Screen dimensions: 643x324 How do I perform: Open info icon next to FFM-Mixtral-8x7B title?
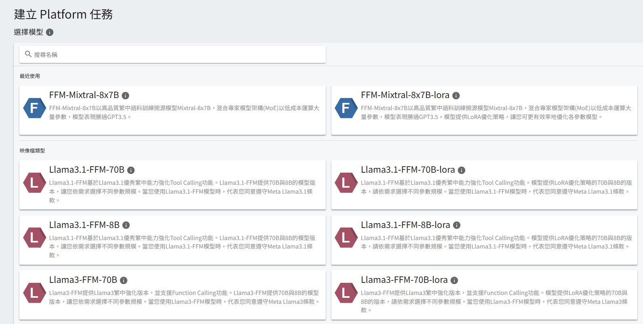126,96
